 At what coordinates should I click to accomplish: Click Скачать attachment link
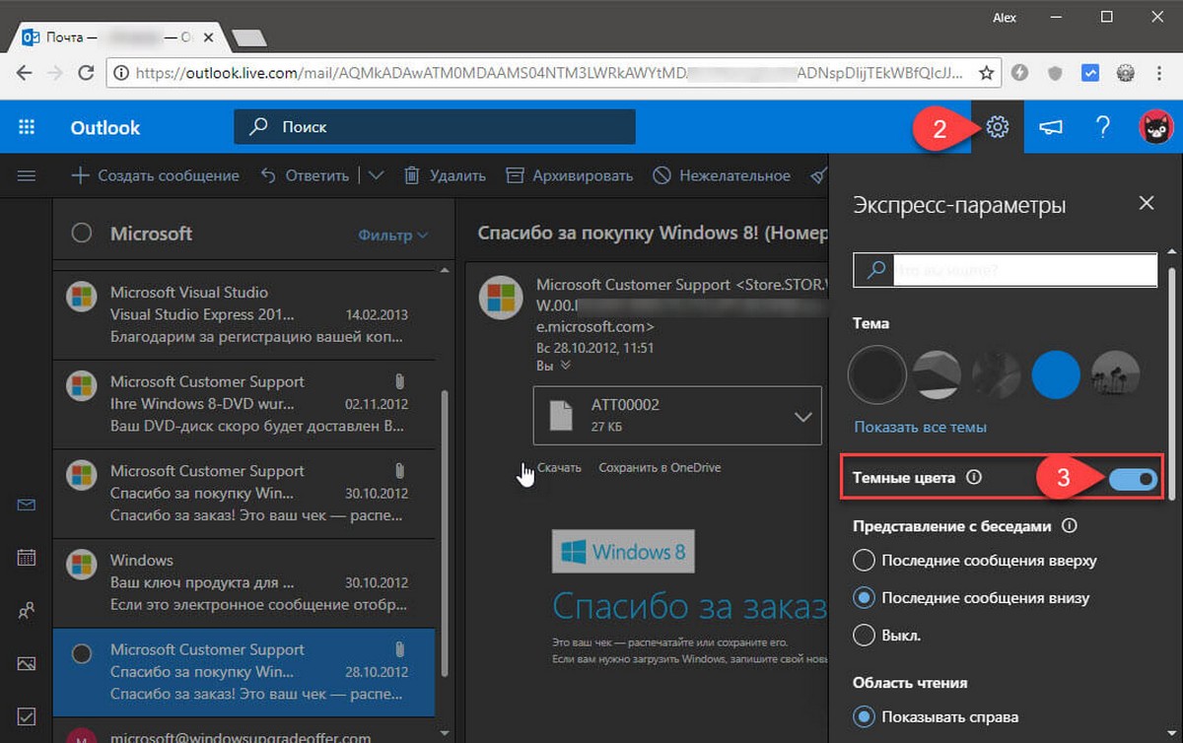click(559, 467)
